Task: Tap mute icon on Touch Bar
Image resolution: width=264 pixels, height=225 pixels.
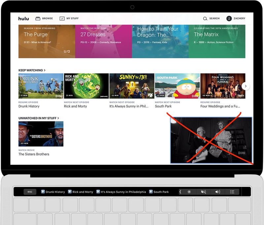Action: (x=203, y=192)
